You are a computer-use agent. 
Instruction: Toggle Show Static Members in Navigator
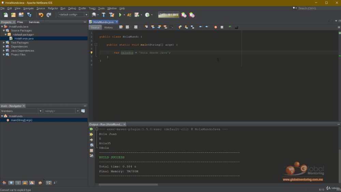point(18,183)
